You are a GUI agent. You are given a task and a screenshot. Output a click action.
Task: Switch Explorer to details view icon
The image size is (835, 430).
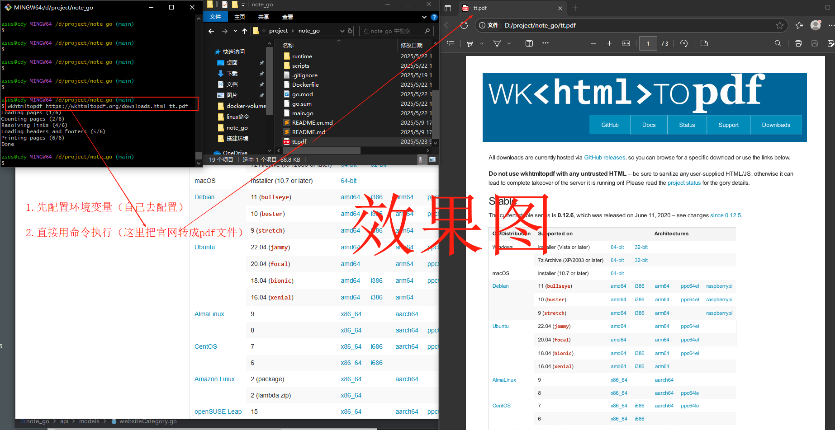pos(421,159)
